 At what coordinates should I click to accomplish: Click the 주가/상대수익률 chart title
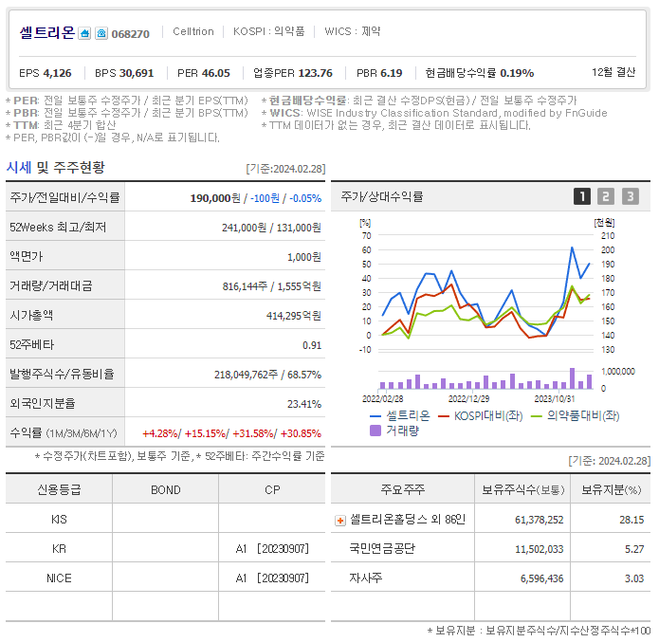(x=381, y=196)
